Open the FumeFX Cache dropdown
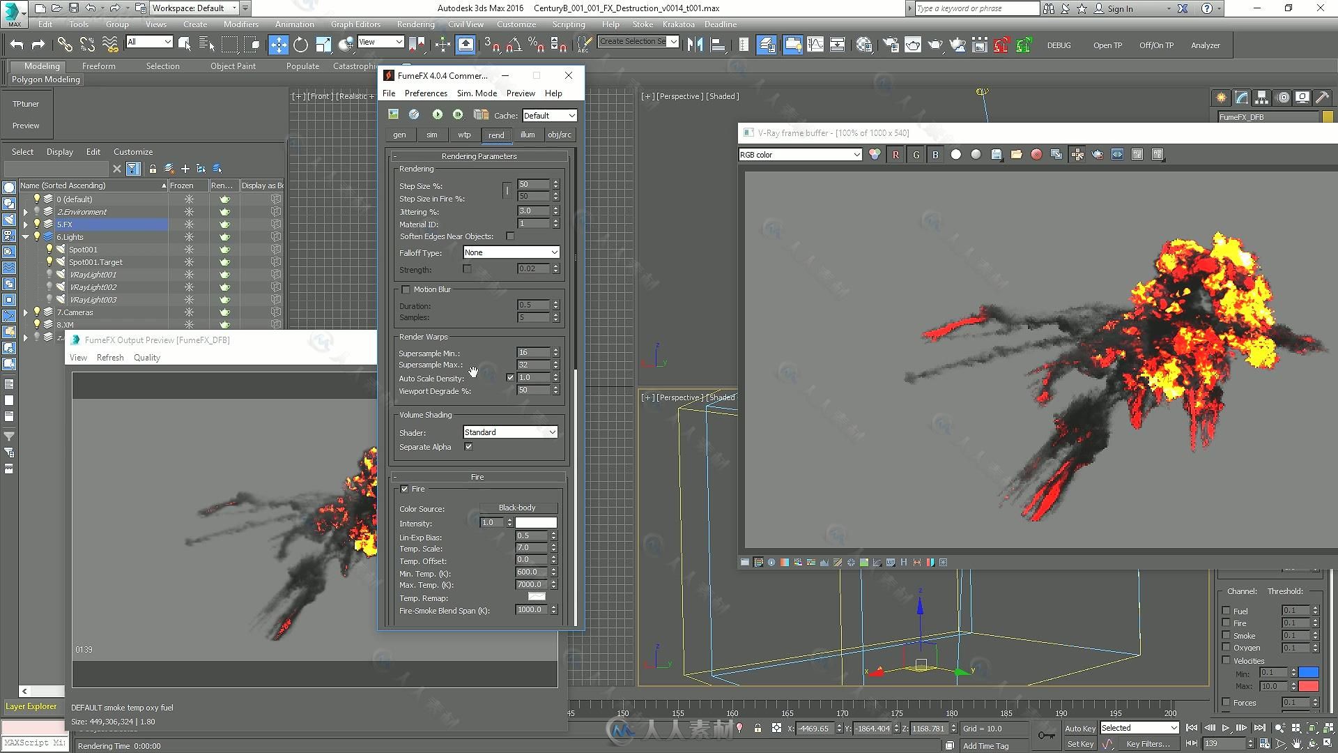 (x=550, y=116)
